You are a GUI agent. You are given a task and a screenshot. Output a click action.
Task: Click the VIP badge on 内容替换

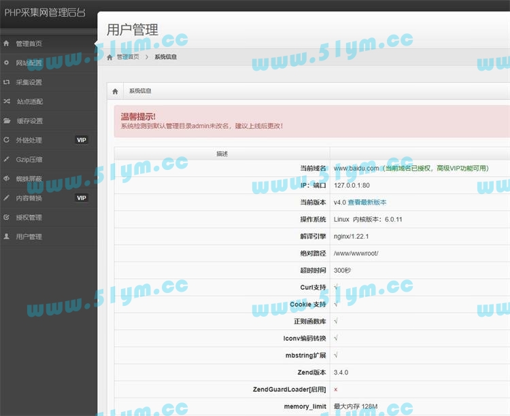pos(82,198)
